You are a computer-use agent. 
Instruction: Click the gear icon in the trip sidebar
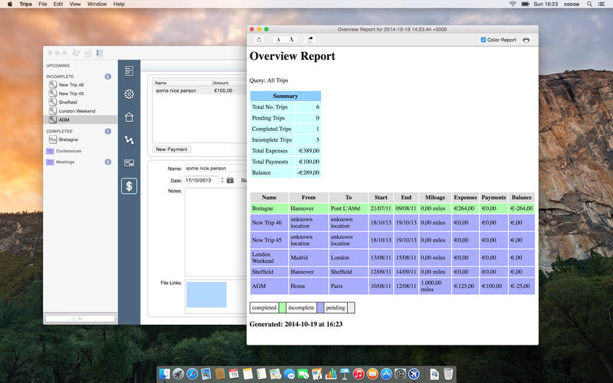[129, 94]
